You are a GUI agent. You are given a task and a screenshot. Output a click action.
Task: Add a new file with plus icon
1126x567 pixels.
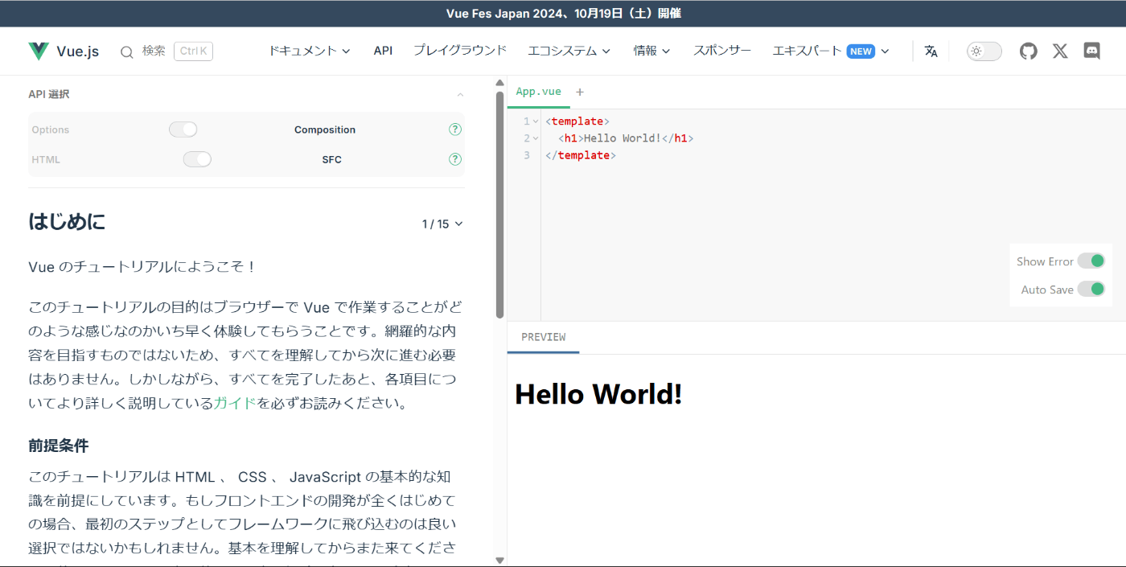coord(580,92)
